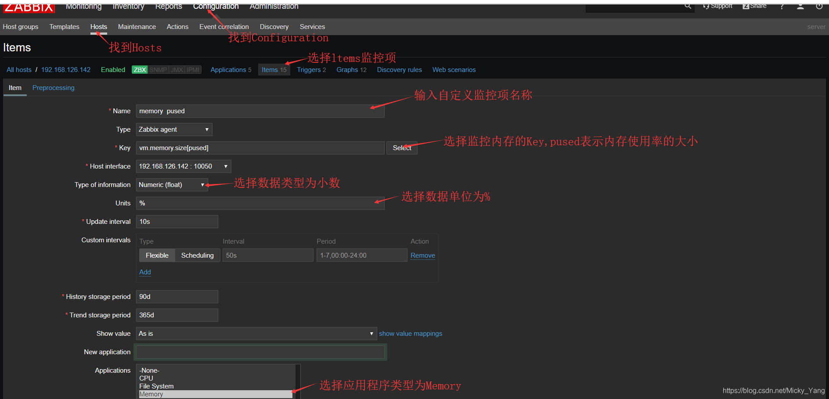Switch to the Item tab

15,88
